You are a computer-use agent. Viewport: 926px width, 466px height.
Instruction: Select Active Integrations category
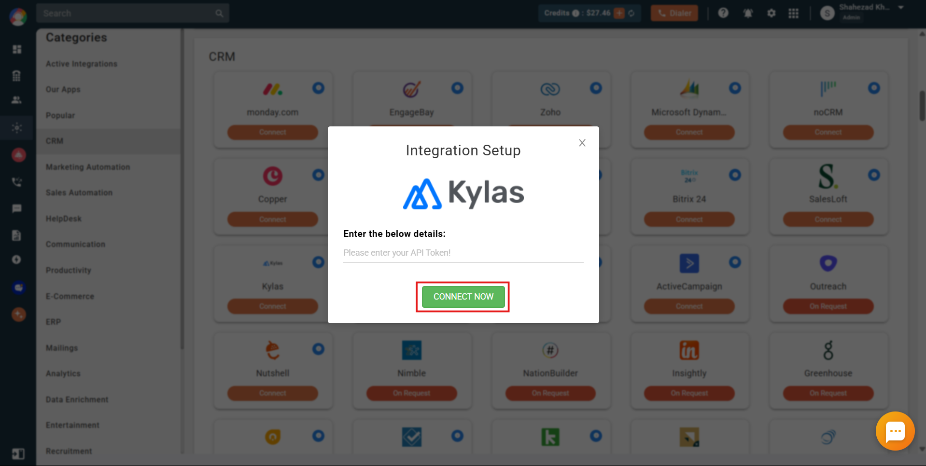click(x=82, y=64)
